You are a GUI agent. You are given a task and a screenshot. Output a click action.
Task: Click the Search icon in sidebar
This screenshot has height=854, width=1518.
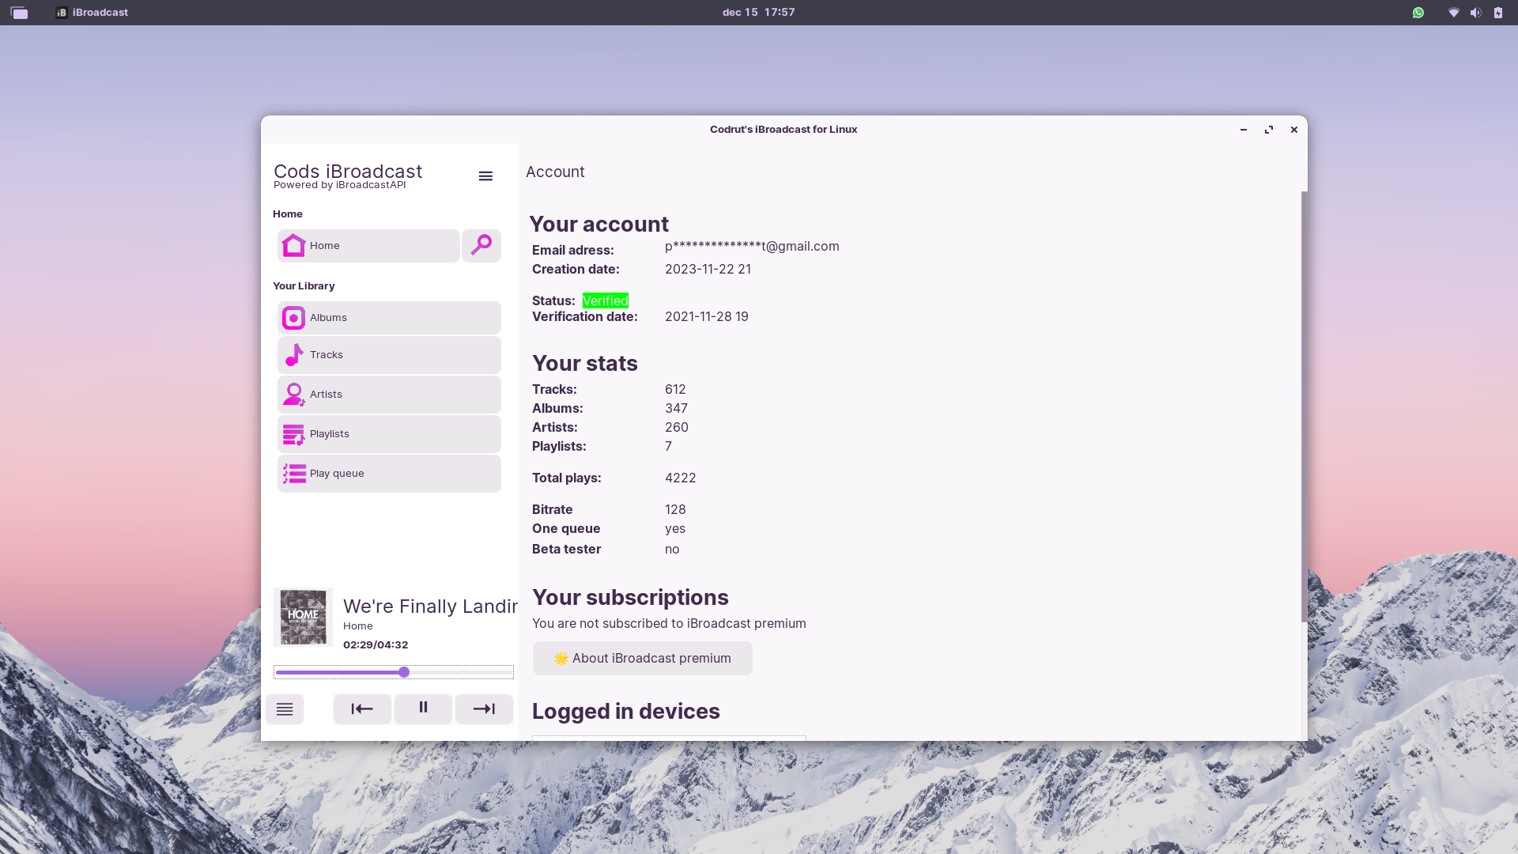481,245
